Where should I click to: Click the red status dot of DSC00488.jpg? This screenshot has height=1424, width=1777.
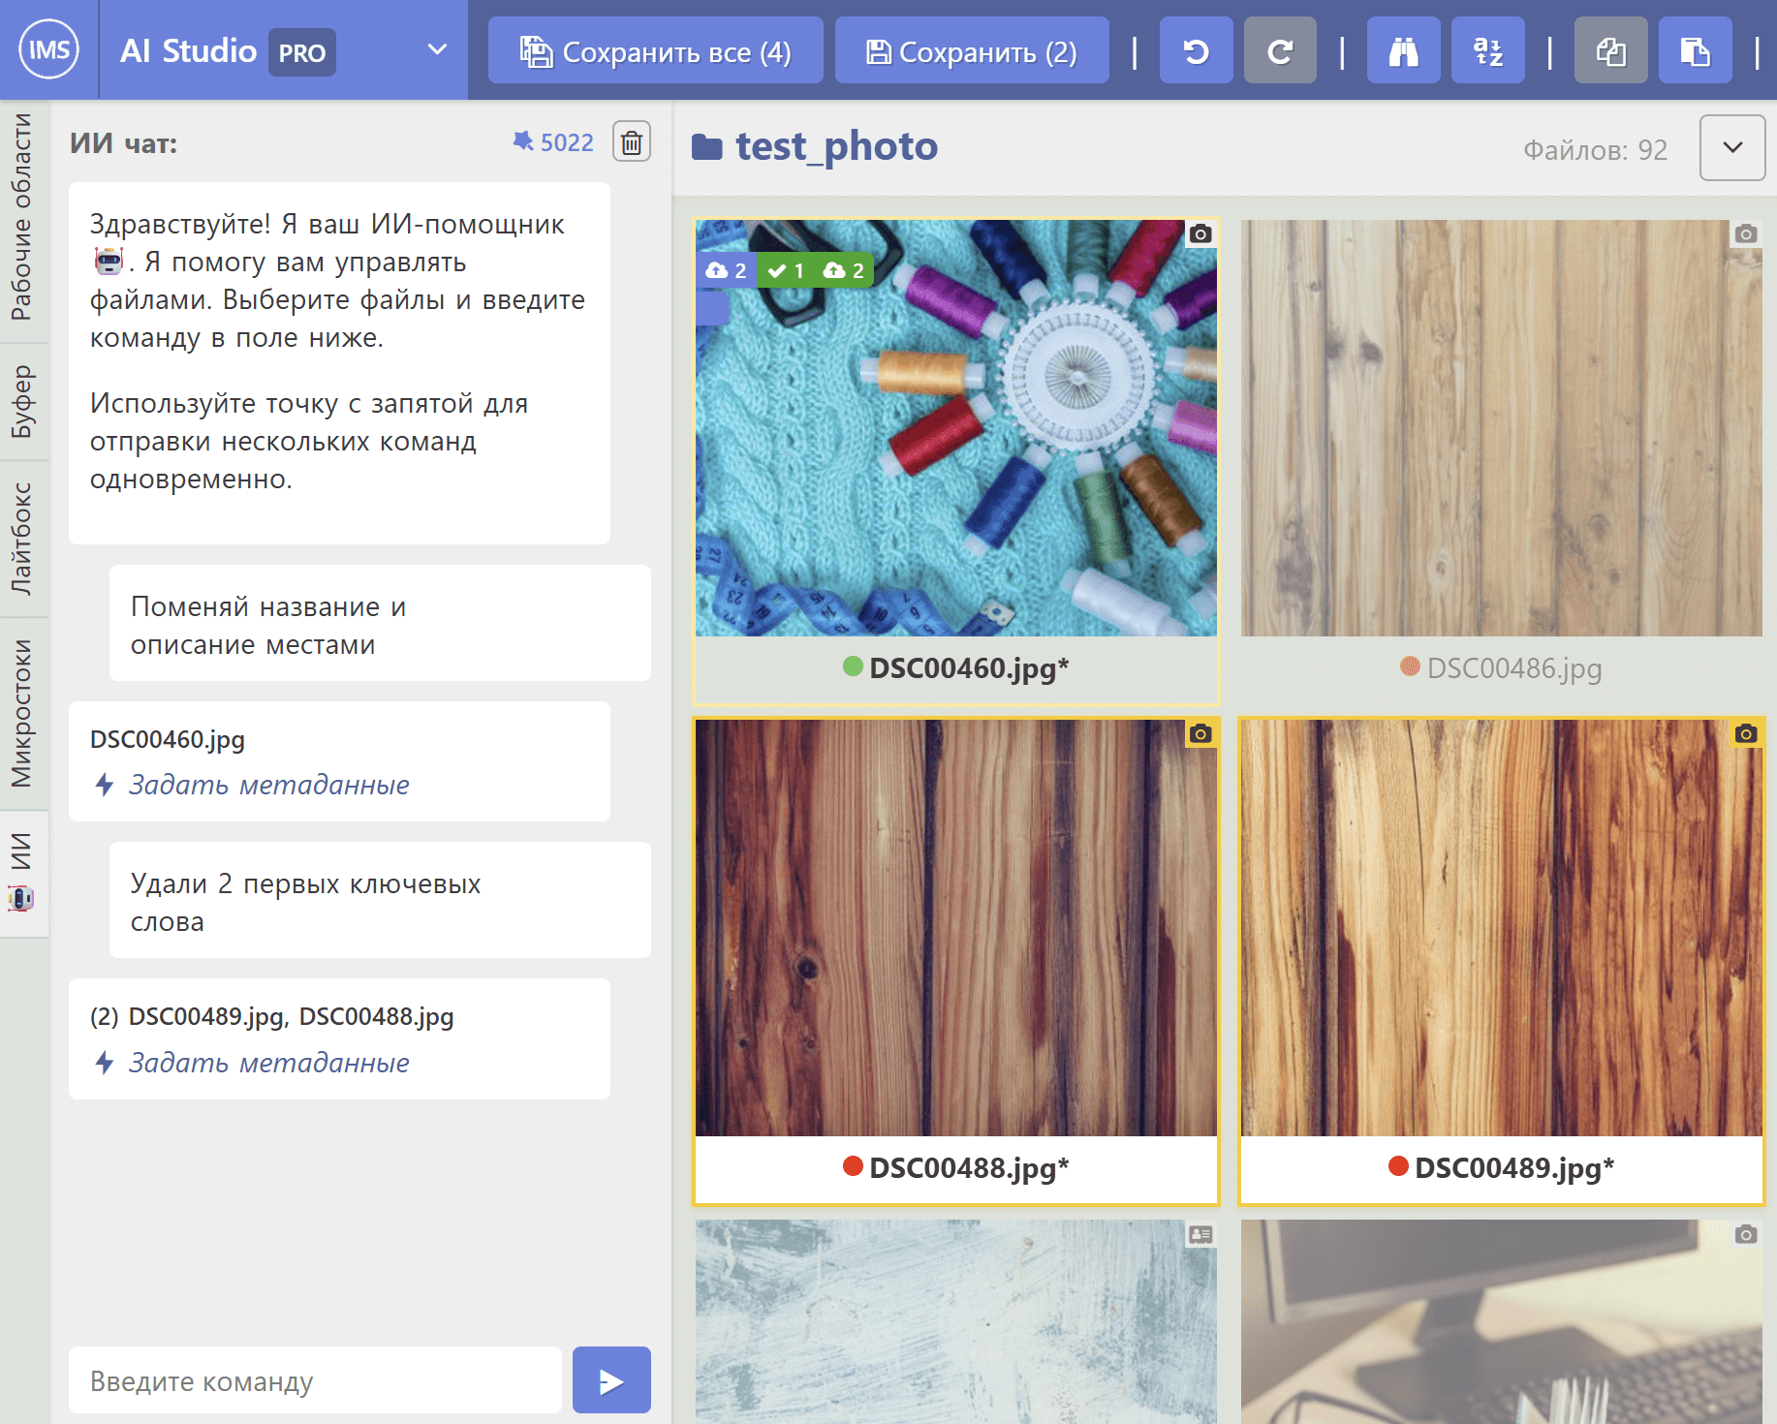click(x=853, y=1166)
